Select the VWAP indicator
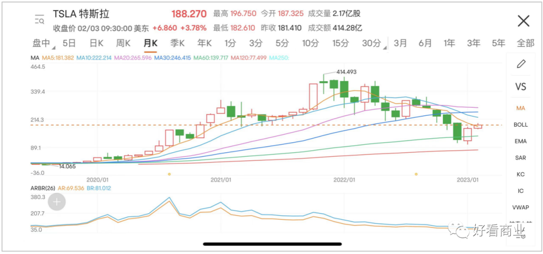The height and width of the screenshot is (254, 543). coord(521,207)
